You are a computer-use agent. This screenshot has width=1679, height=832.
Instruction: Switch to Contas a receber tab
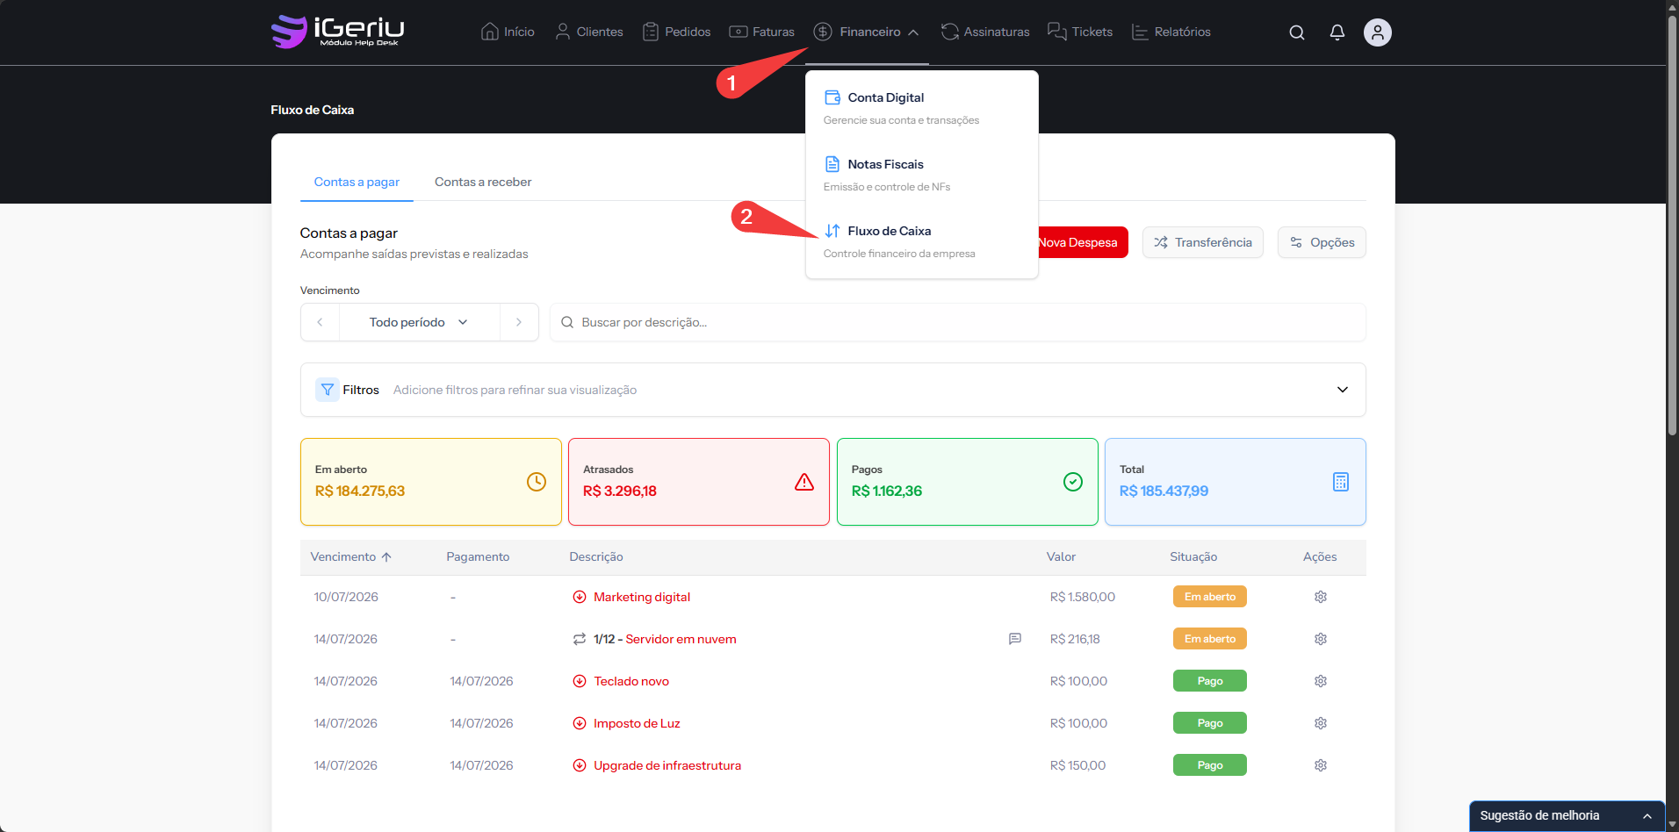(483, 182)
